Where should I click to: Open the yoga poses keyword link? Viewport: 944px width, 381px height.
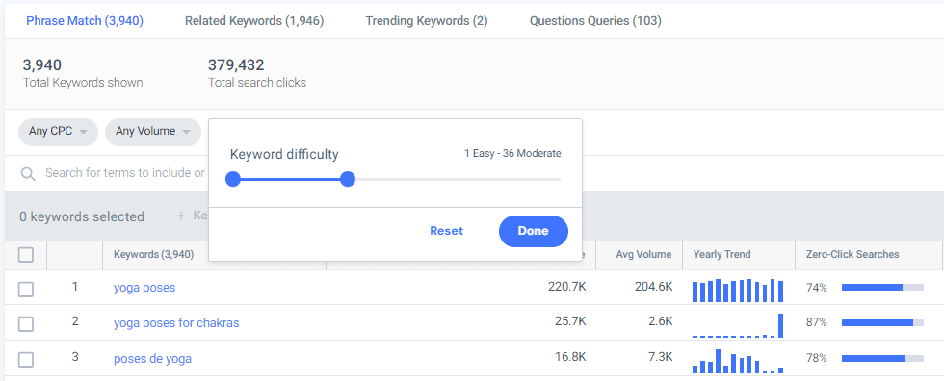[144, 288]
